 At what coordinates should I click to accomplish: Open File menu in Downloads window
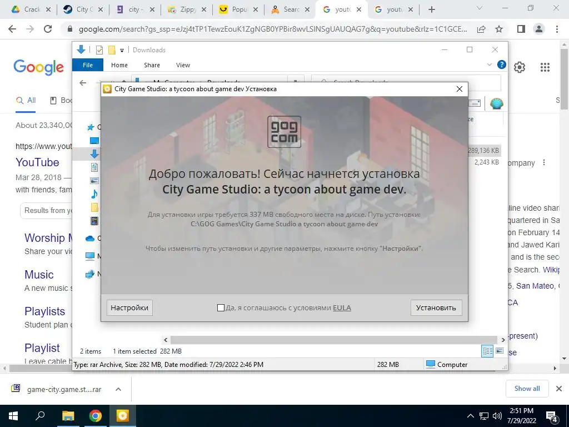click(x=88, y=65)
